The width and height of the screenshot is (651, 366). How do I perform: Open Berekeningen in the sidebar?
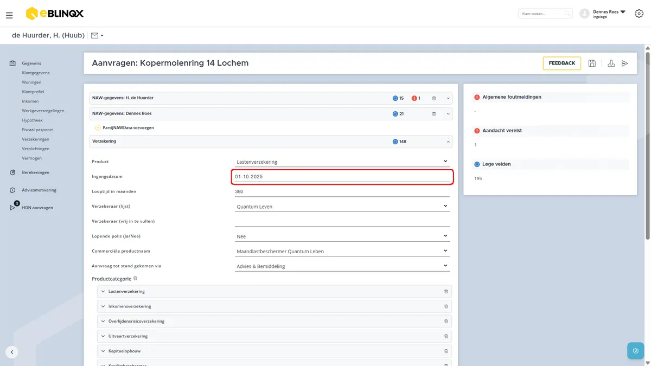(35, 172)
